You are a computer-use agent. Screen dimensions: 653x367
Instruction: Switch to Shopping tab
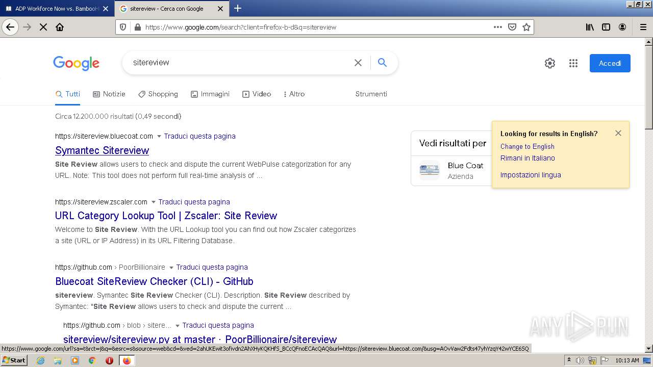click(x=158, y=94)
